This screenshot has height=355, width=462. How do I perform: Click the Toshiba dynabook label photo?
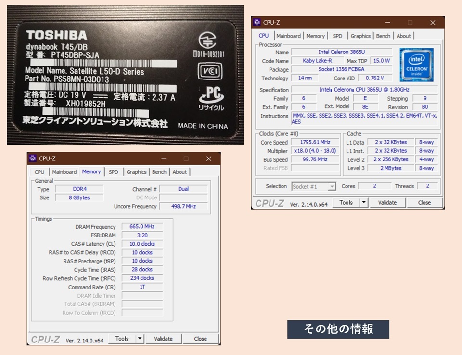pyautogui.click(x=125, y=75)
